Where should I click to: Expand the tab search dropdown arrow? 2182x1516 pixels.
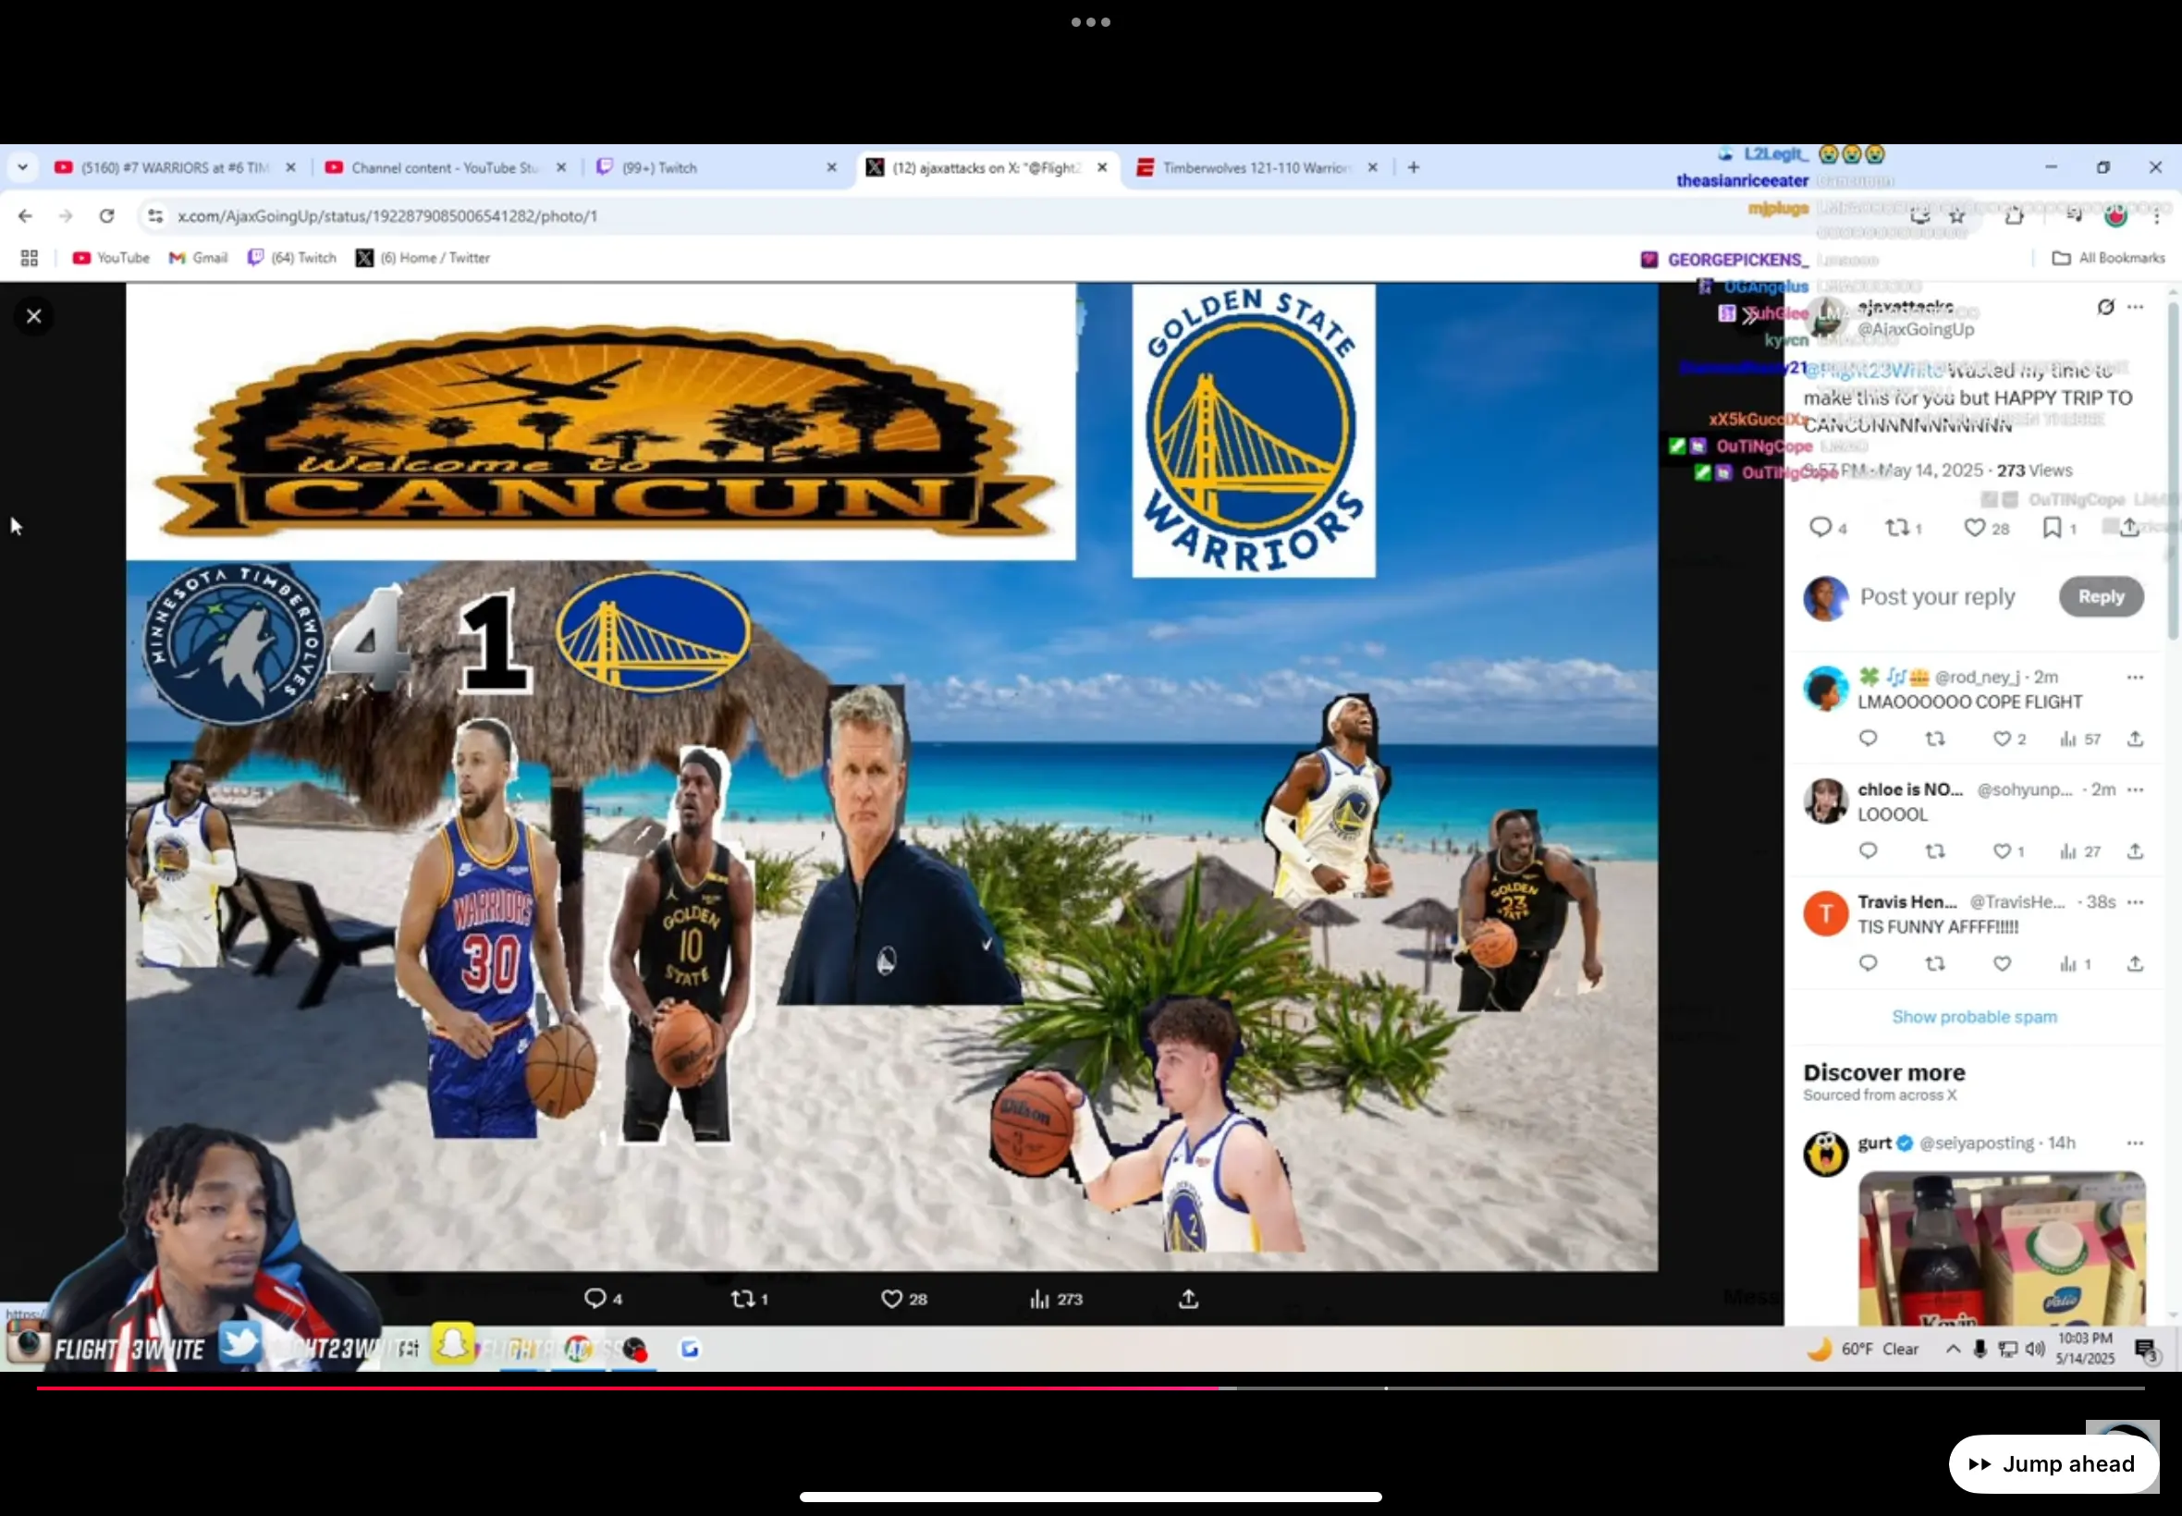23,168
